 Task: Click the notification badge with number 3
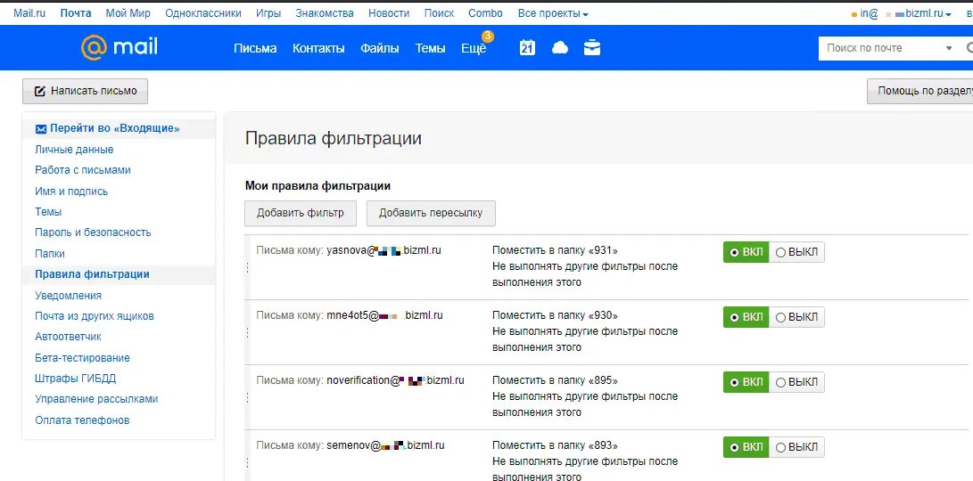pyautogui.click(x=488, y=37)
